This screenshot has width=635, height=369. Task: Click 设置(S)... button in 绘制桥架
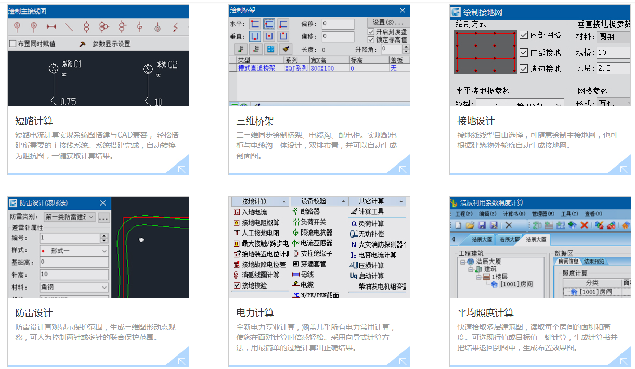click(388, 23)
